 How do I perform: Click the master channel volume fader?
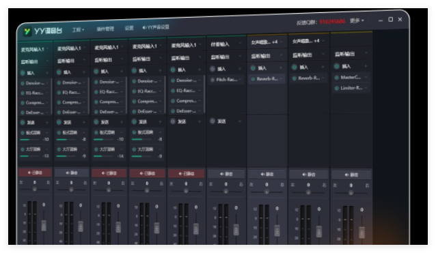click(362, 232)
